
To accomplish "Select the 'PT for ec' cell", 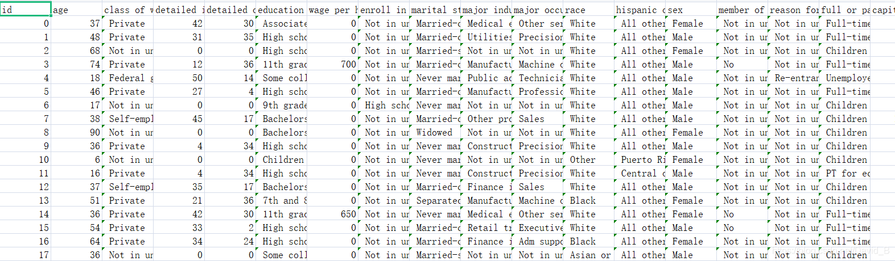I will click(x=845, y=173).
